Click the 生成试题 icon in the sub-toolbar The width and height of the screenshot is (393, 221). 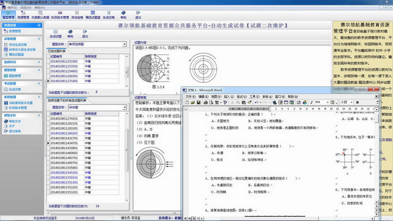pos(56,34)
